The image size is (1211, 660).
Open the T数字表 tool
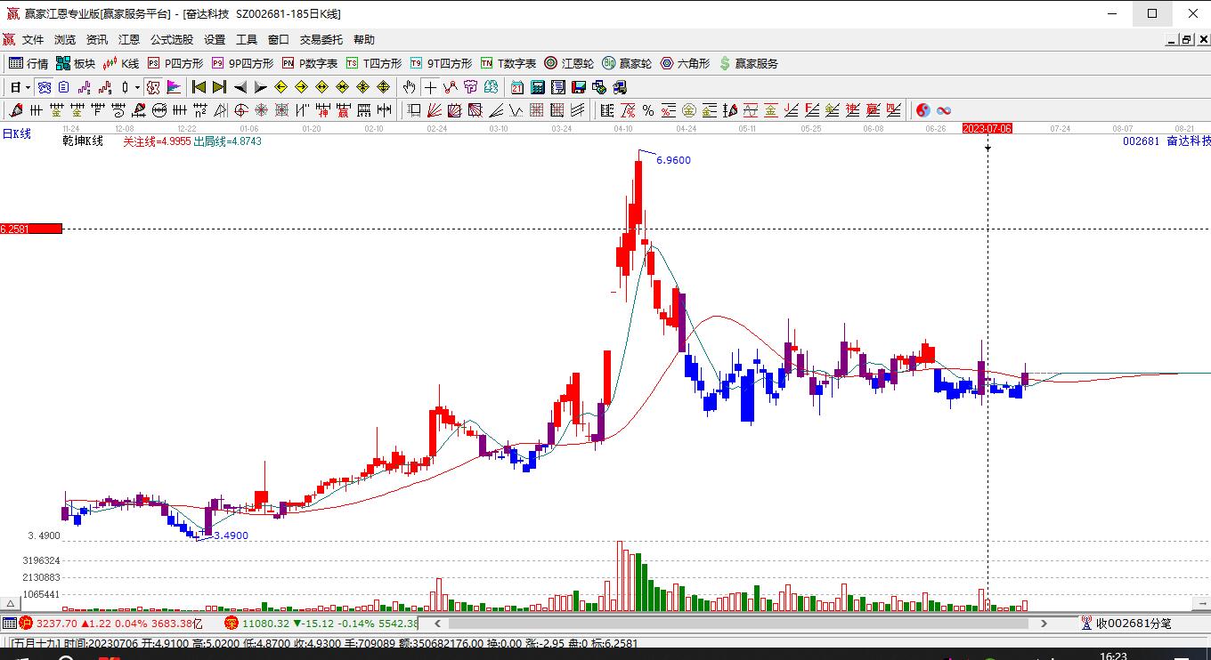pyautogui.click(x=508, y=63)
